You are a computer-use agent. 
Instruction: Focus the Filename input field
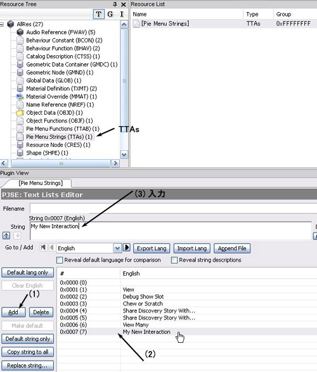coord(173,208)
